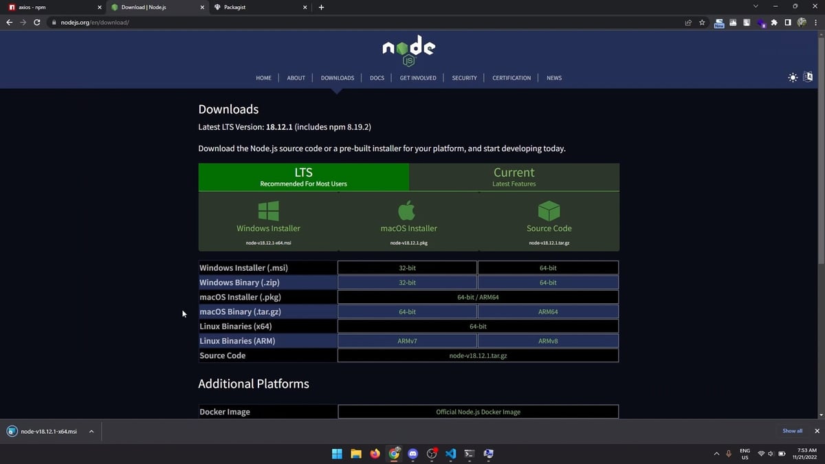Open File Explorer from taskbar
Viewport: 825px width, 464px height.
[x=356, y=454]
